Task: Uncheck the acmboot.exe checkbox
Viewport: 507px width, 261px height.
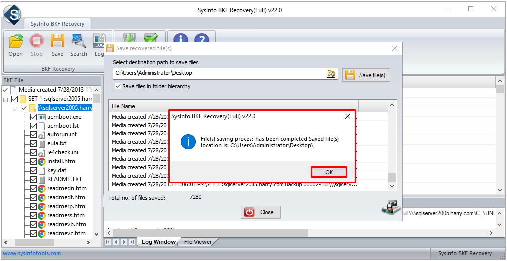Action: point(33,117)
